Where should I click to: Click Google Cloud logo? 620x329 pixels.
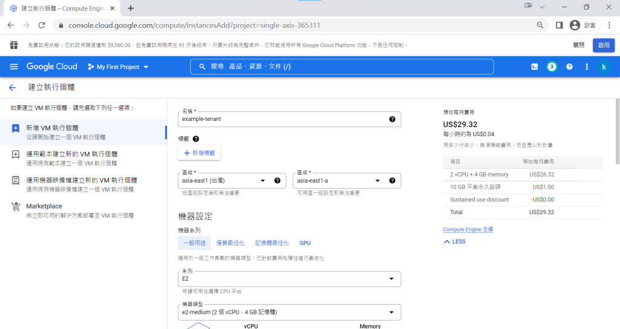click(x=52, y=67)
